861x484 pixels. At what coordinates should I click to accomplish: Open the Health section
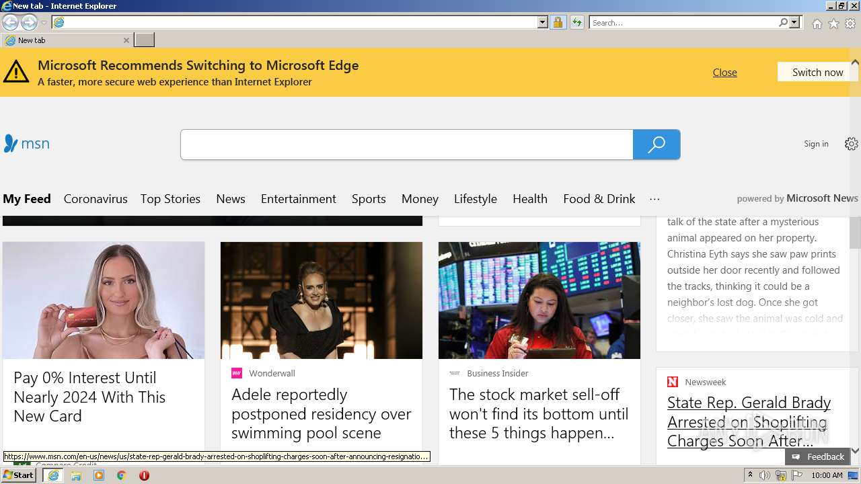click(530, 198)
